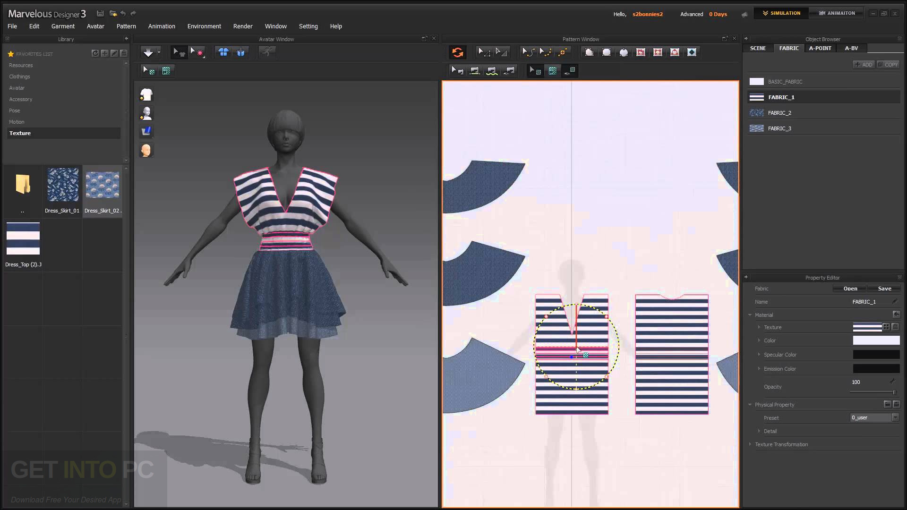Image resolution: width=907 pixels, height=510 pixels.
Task: Click the COPY fabric button
Action: tap(888, 65)
